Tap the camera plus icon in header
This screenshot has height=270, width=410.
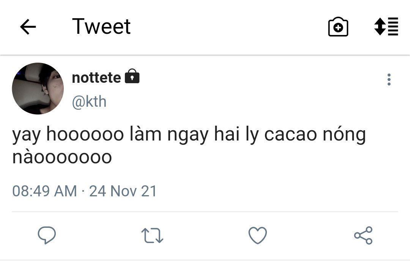click(338, 27)
